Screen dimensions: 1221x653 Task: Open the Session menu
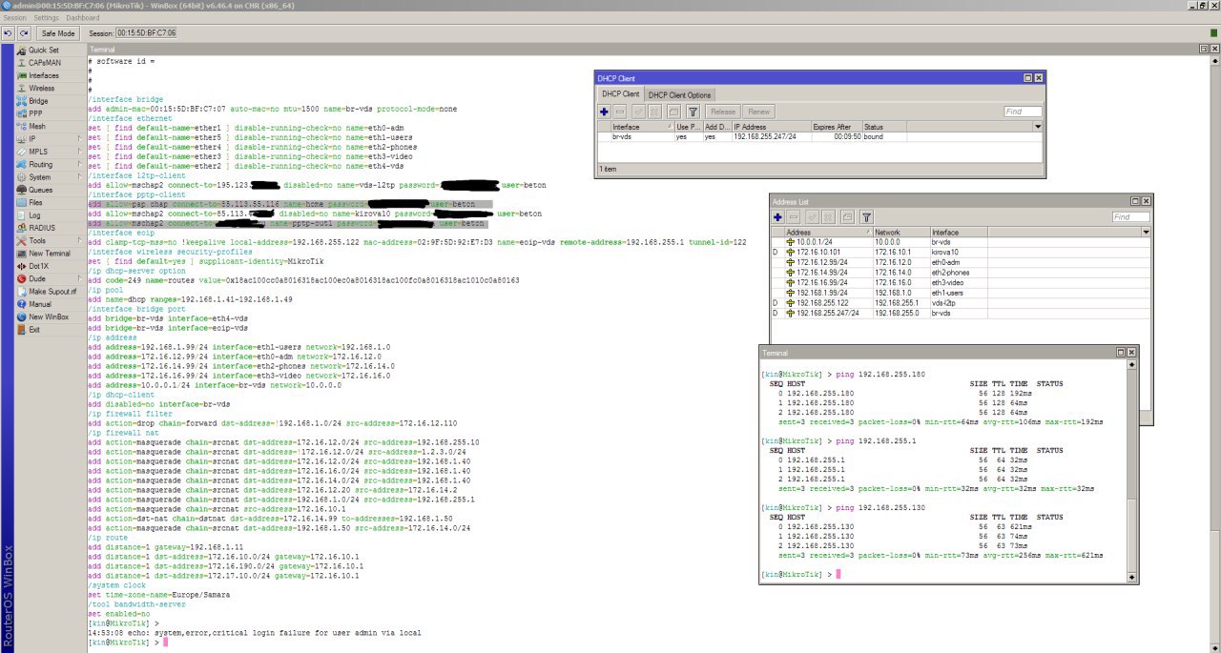pos(15,18)
